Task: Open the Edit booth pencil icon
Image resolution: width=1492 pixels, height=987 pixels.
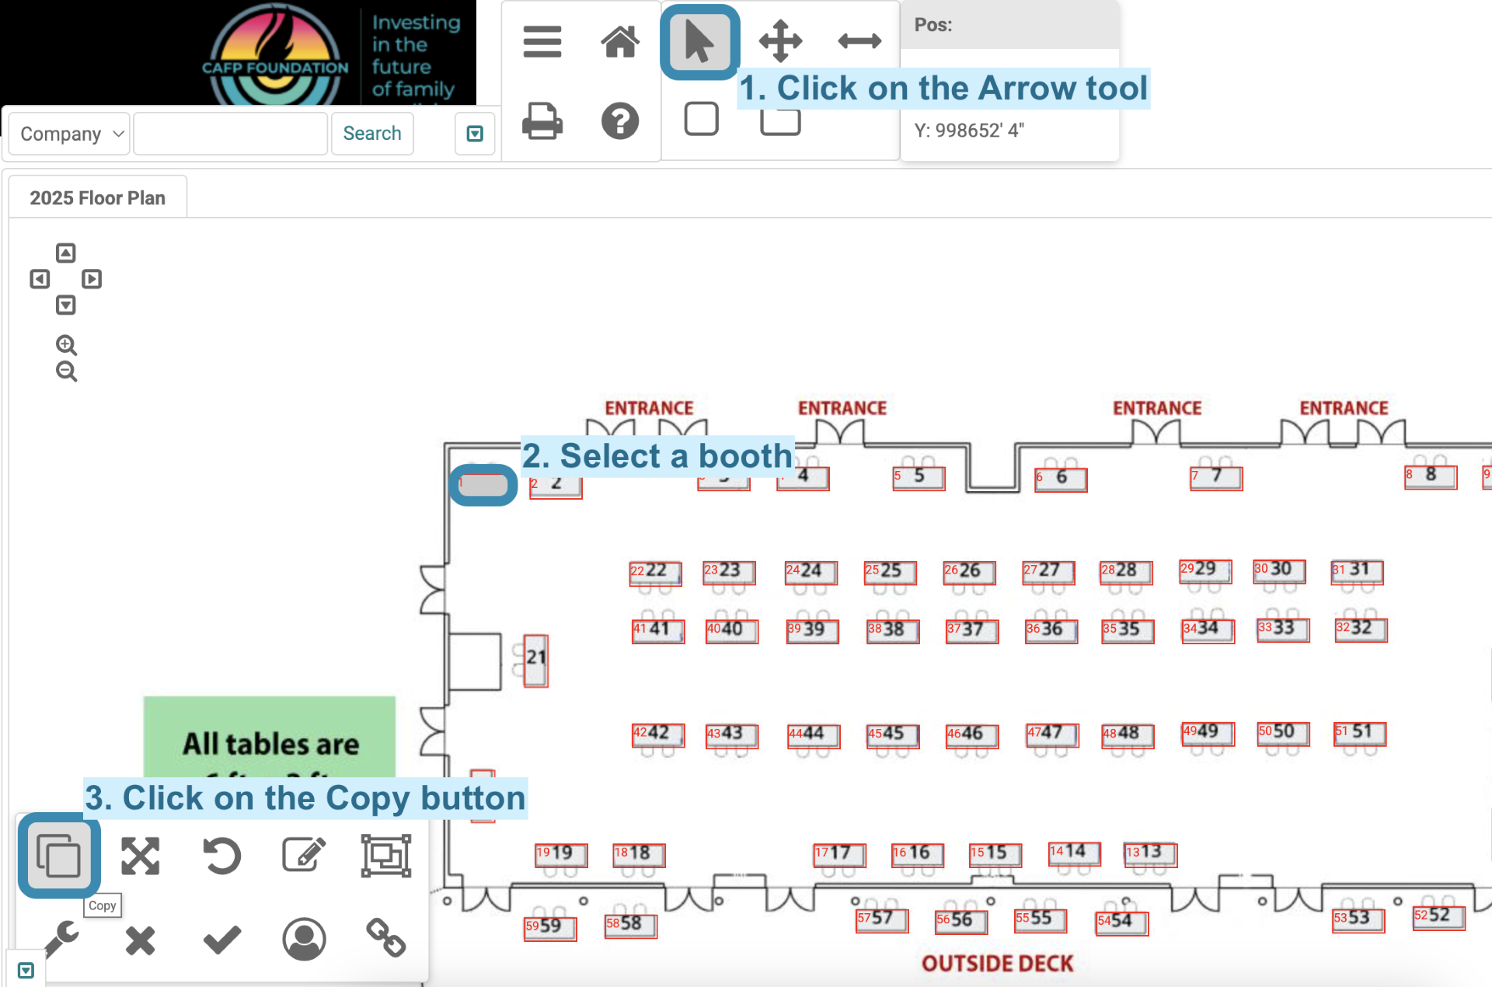Action: point(303,855)
